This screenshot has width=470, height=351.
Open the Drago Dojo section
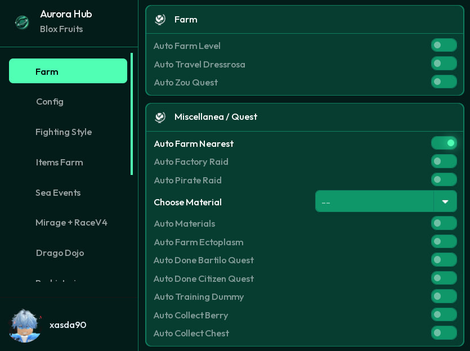(60, 253)
